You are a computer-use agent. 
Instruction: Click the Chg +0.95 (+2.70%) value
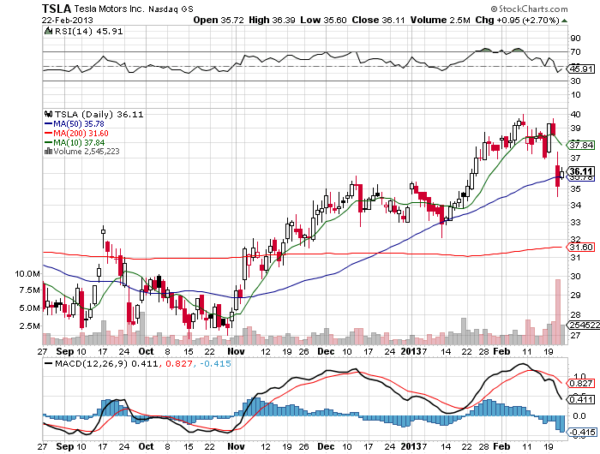coord(518,20)
